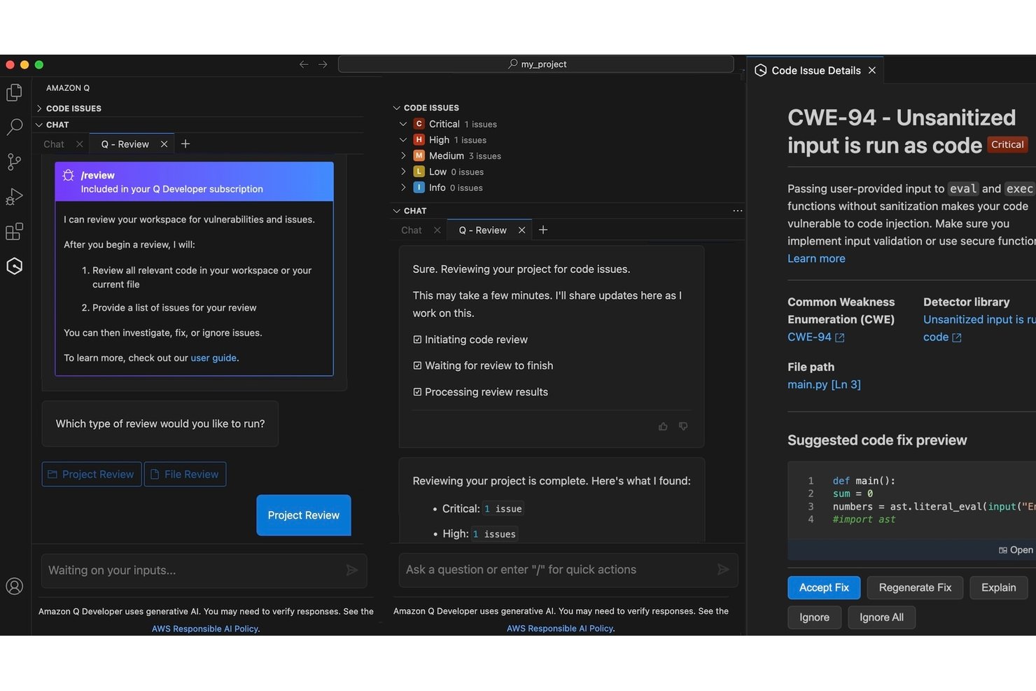Focus the Waiting on your inputs field
This screenshot has width=1036, height=691.
point(204,571)
